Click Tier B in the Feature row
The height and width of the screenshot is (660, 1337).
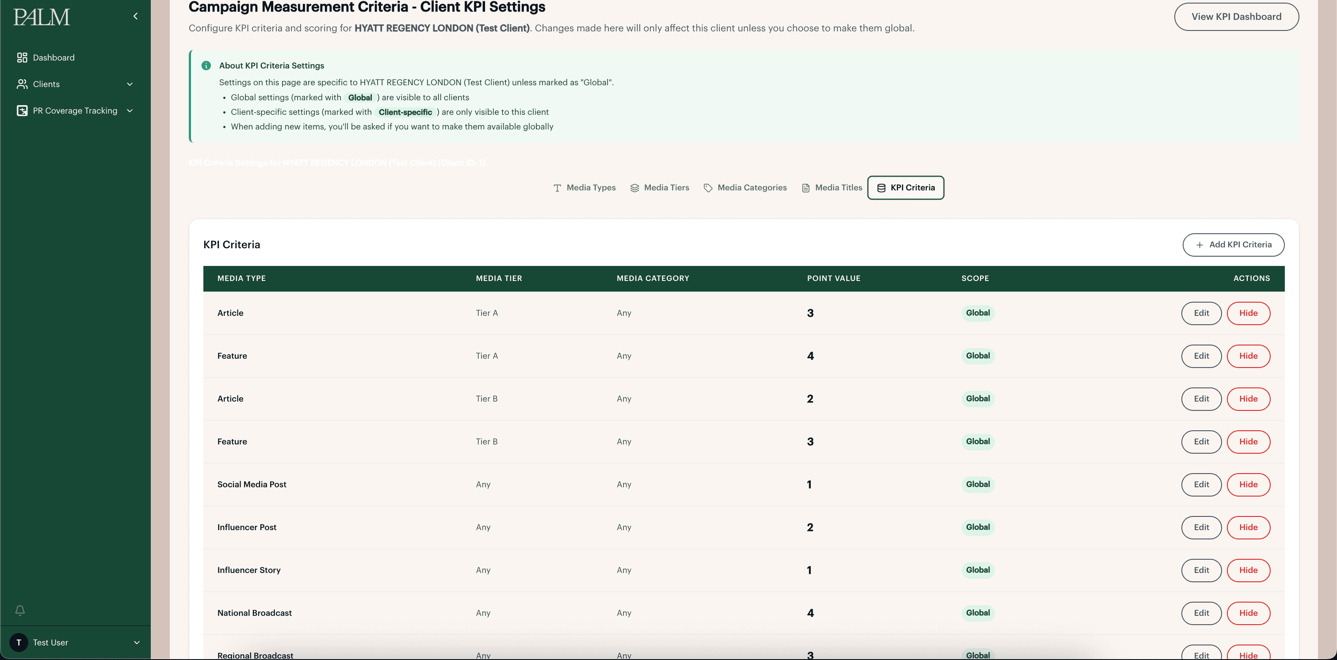[486, 442]
